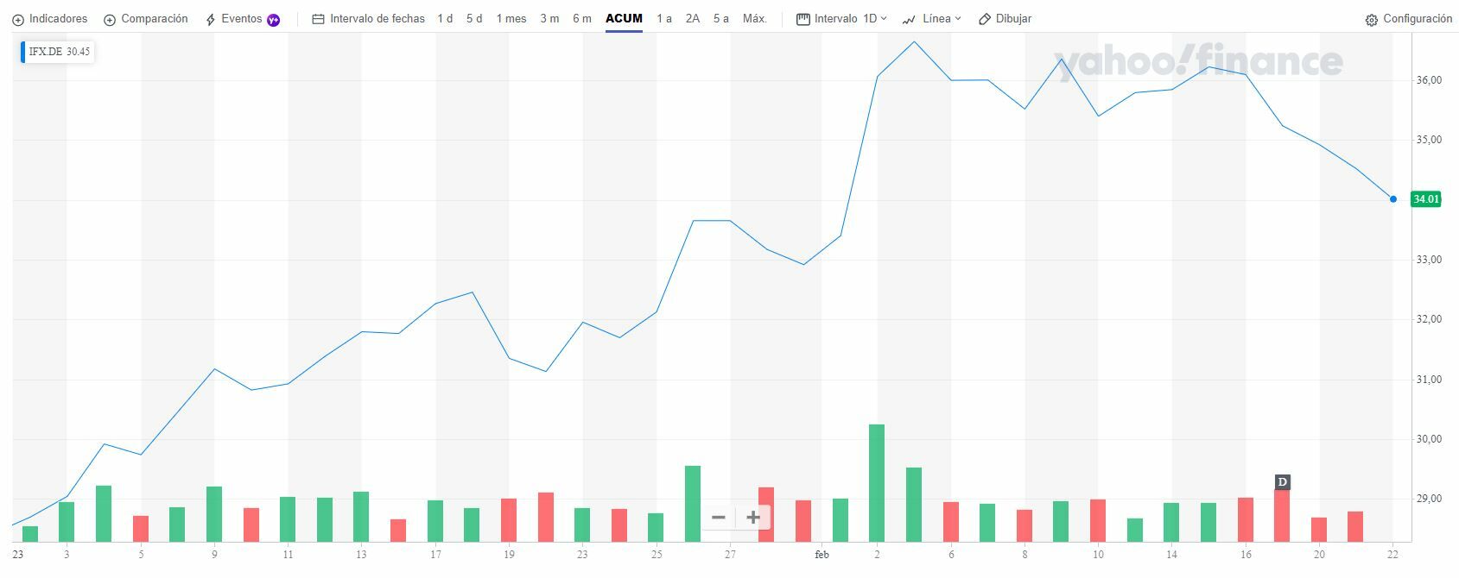Zoom in with the plus button
This screenshot has width=1459, height=578.
point(753,518)
